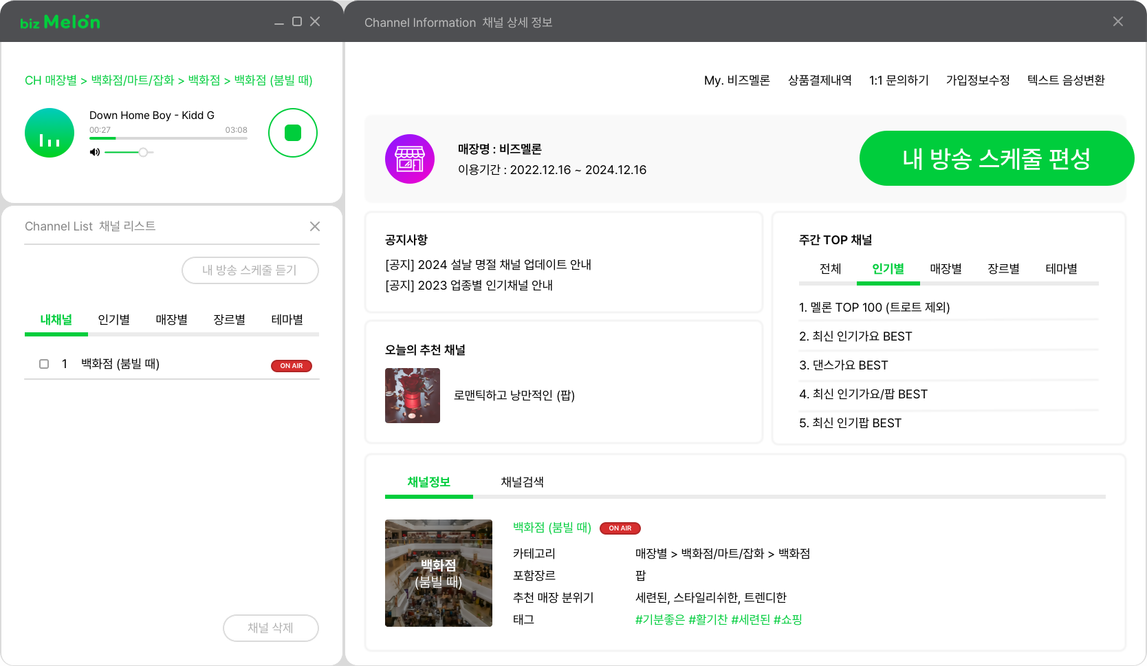Viewport: 1147px width, 666px height.
Task: Open the 2024 설날 명절 채널 업데이트 notice
Action: click(x=488, y=265)
